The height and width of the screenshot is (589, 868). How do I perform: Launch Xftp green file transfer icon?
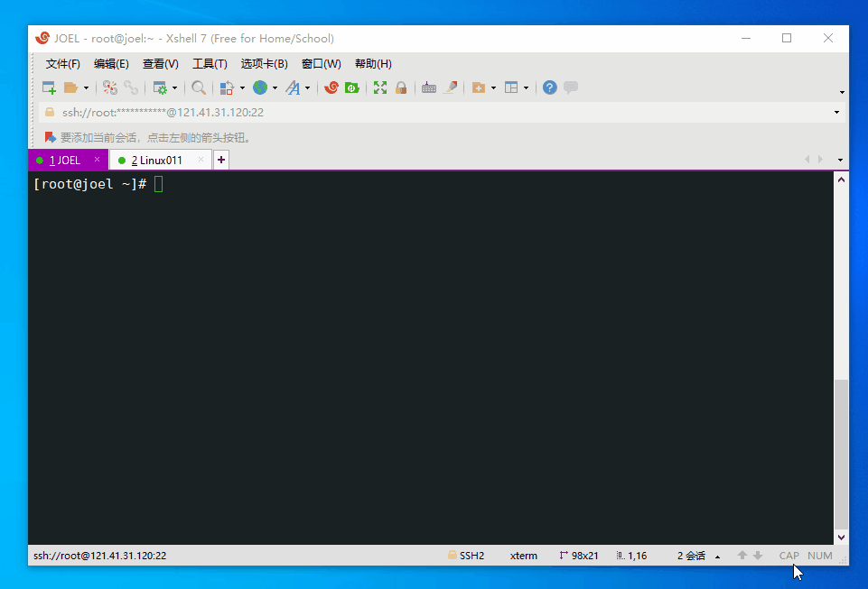[352, 87]
